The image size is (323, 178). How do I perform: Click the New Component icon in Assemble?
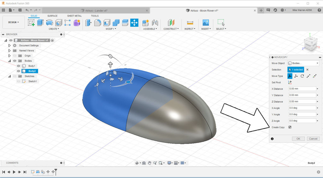pyautogui.click(x=146, y=23)
